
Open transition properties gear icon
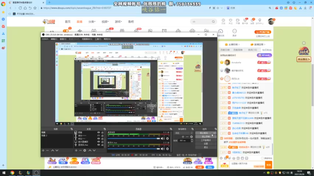pos(192,136)
